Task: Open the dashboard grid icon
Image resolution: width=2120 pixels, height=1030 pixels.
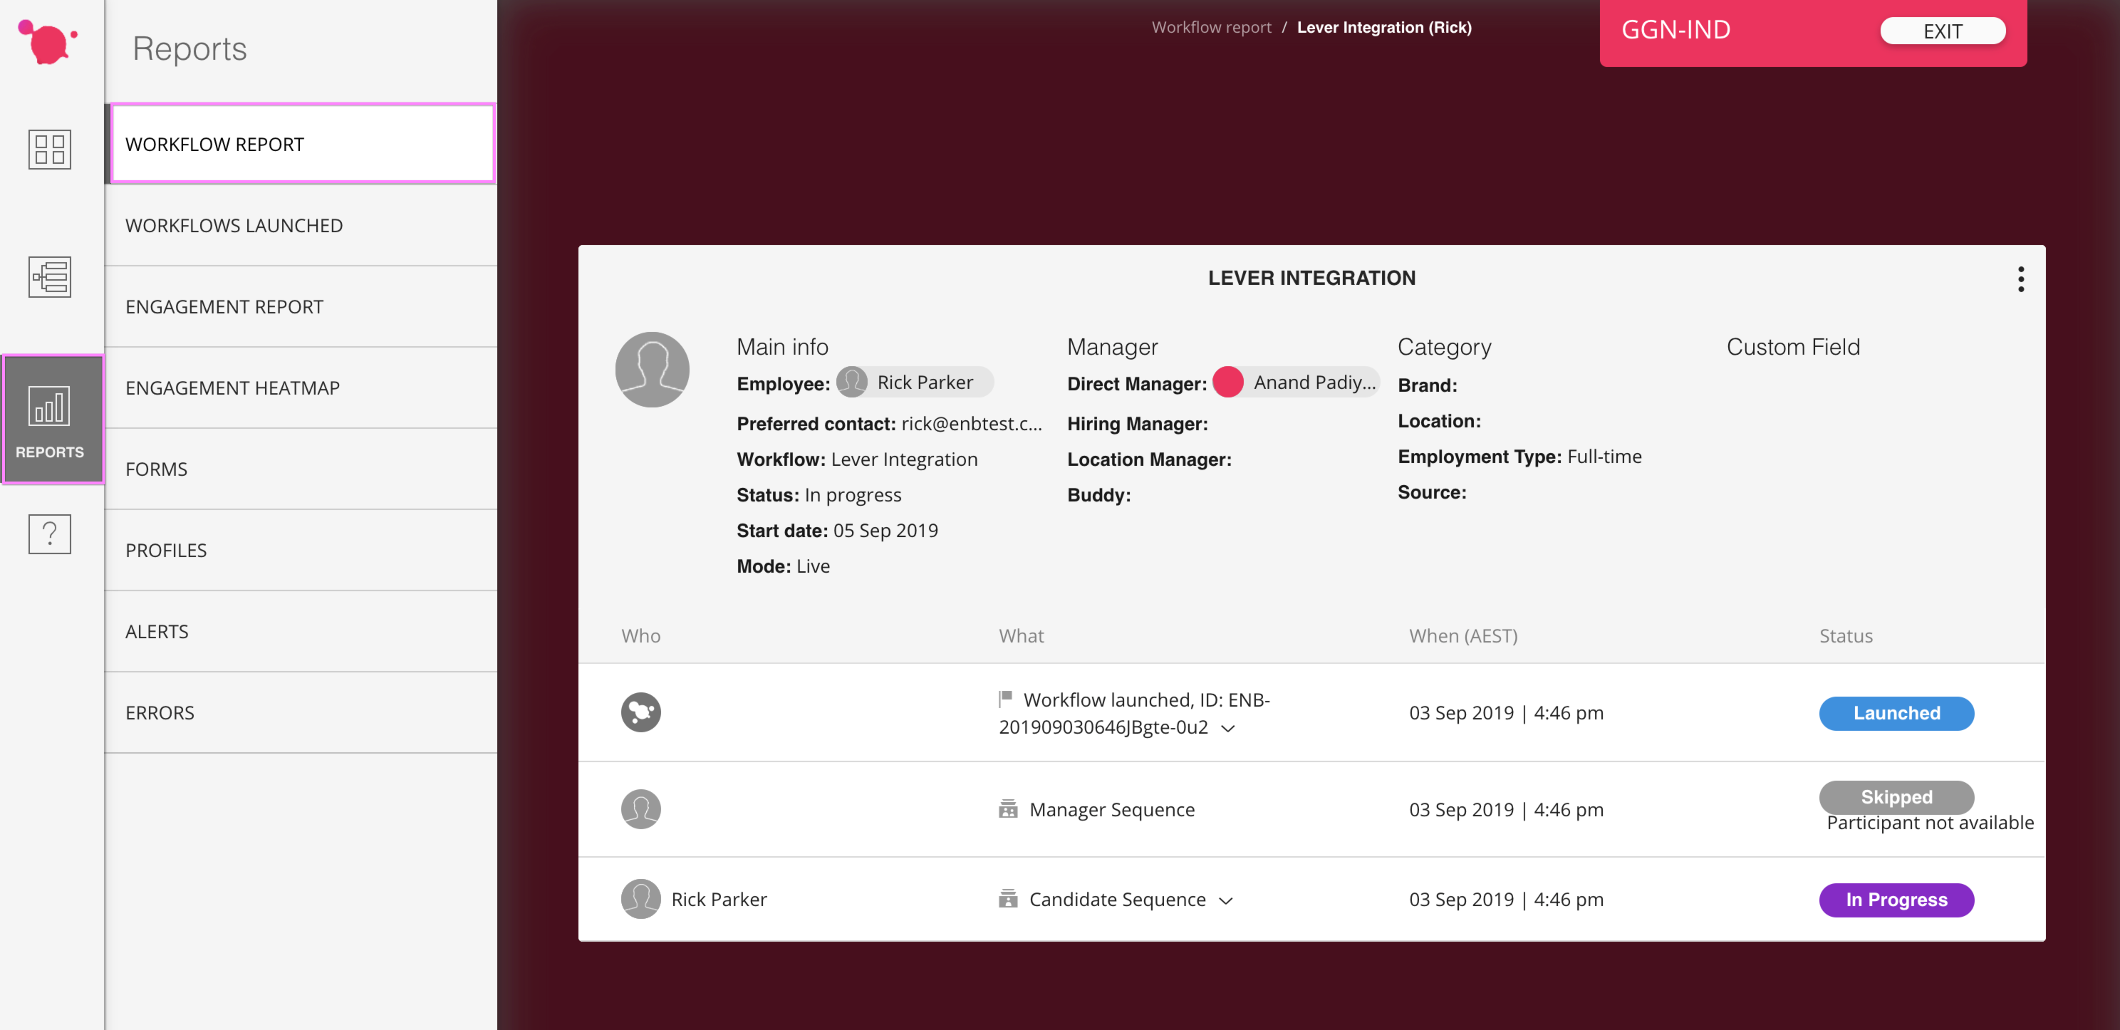Action: [49, 150]
